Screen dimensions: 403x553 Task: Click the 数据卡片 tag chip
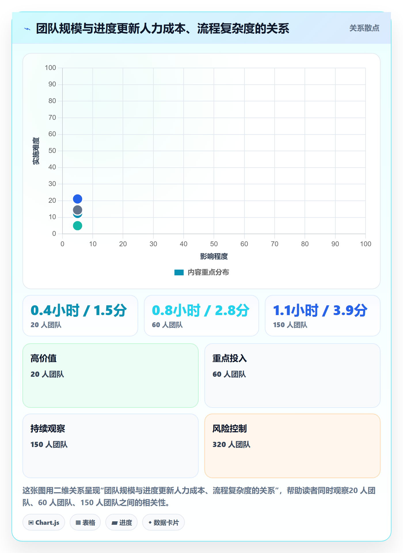164,522
